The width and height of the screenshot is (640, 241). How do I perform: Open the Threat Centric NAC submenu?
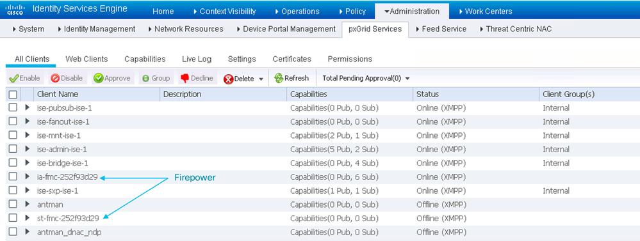coord(516,29)
